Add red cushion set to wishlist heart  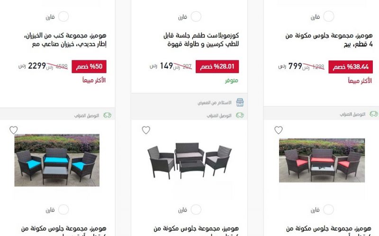[279, 130]
